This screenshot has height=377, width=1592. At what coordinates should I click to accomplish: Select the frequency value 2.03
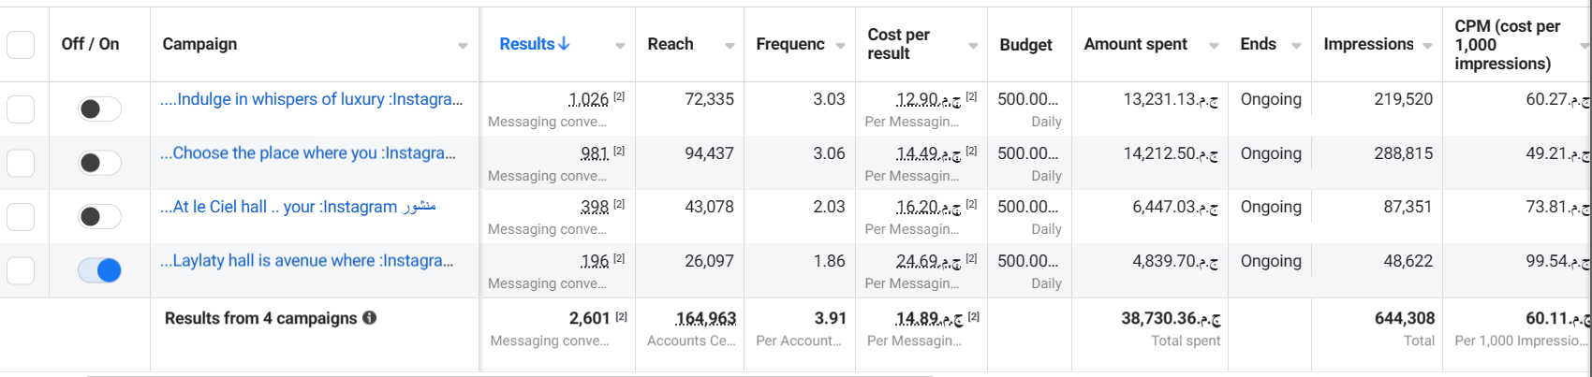click(x=829, y=207)
